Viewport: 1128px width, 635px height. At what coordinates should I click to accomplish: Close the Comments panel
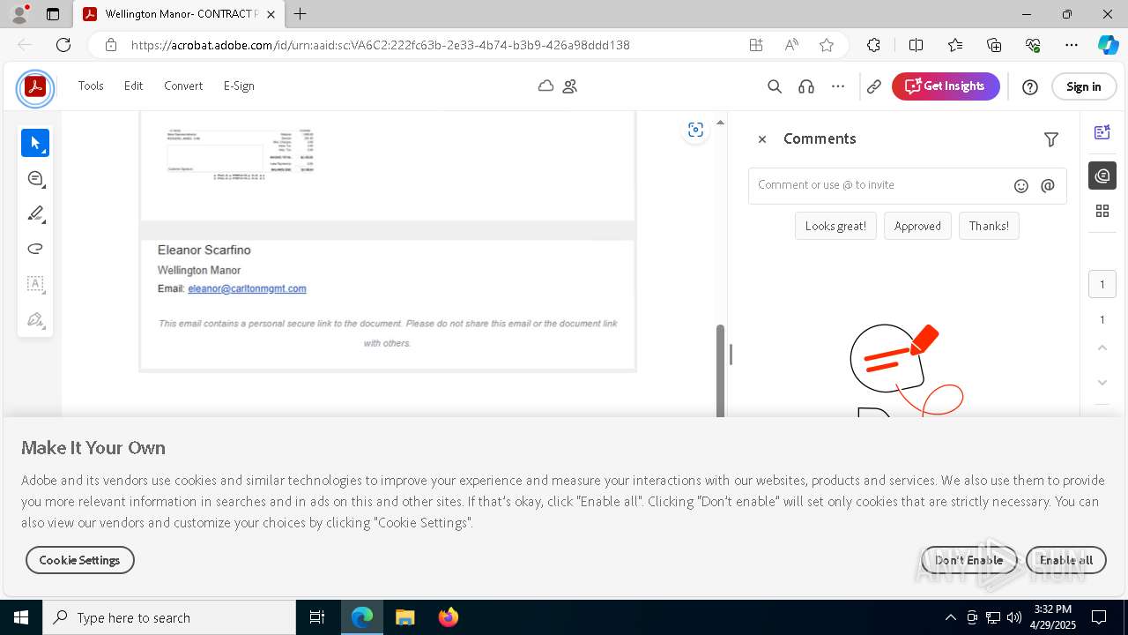(762, 139)
